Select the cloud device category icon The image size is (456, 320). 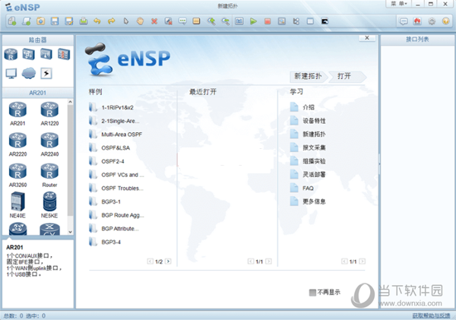29,73
